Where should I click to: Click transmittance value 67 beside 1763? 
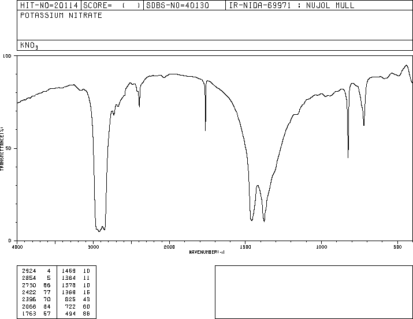47,313
